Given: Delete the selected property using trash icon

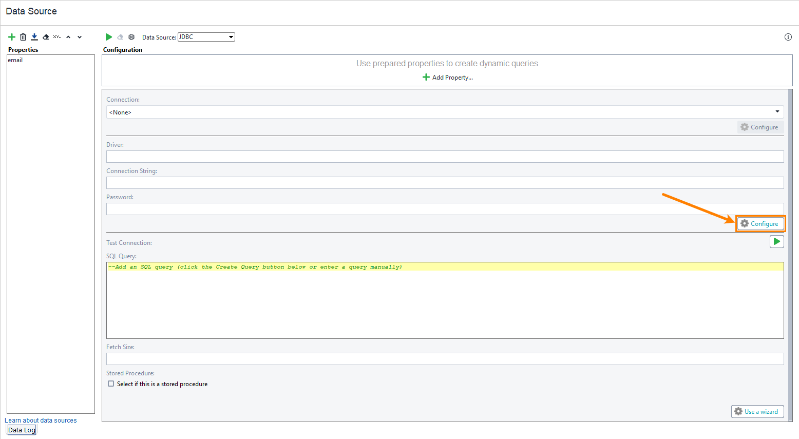Looking at the screenshot, I should (x=23, y=36).
